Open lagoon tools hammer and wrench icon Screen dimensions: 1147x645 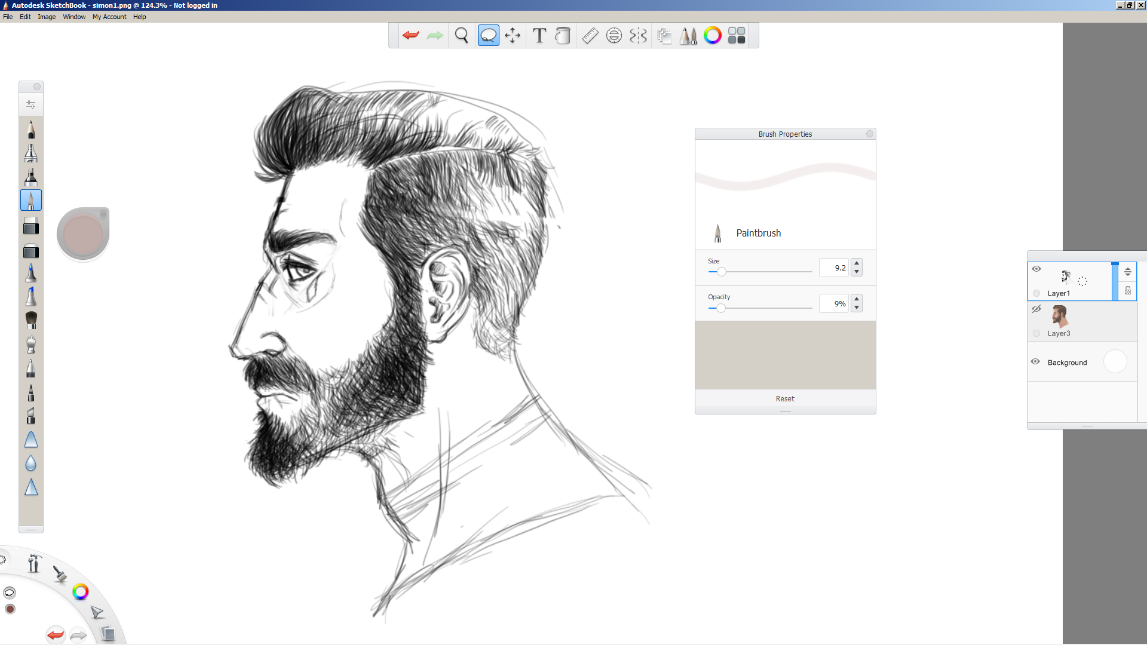[x=34, y=563]
